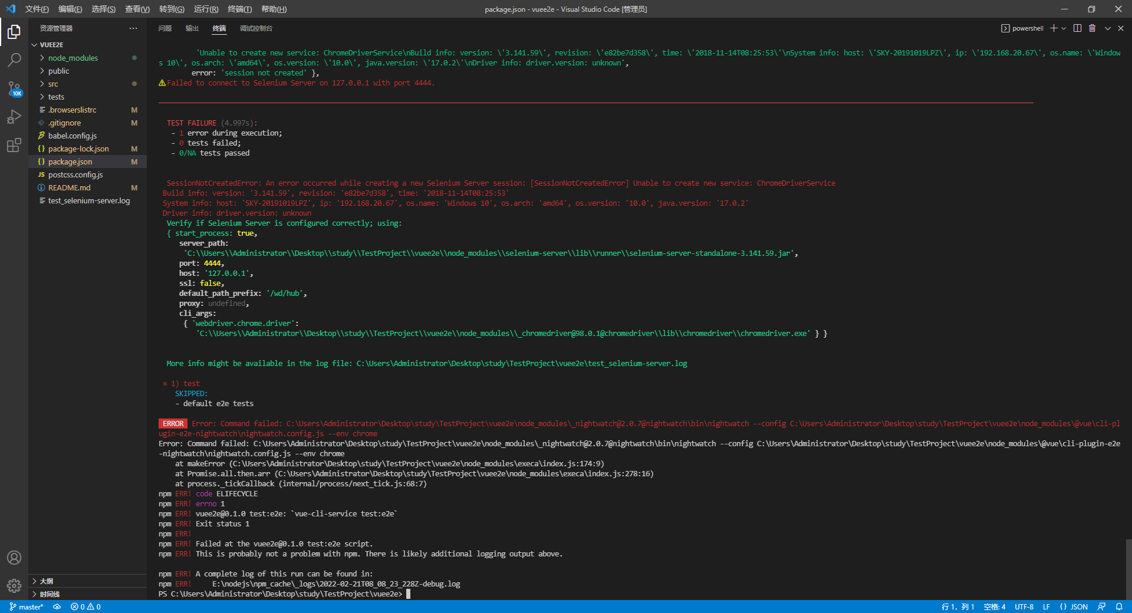
Task: Open notifications bell icon
Action: 1119,607
